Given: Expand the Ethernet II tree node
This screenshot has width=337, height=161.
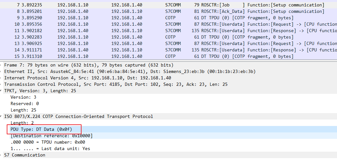Looking at the screenshot, I should 2,71.
